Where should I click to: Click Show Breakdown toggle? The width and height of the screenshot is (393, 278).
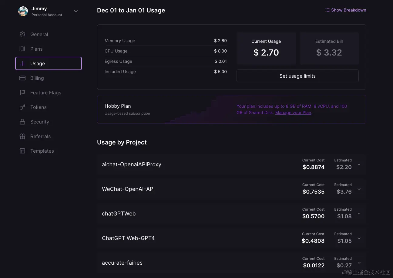coord(346,10)
